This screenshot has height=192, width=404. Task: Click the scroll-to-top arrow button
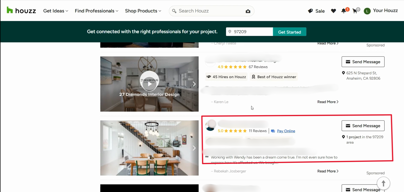tap(383, 183)
